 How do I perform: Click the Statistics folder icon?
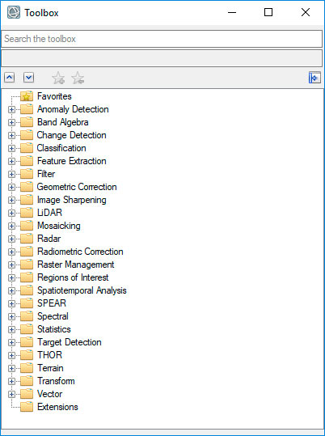[27, 329]
